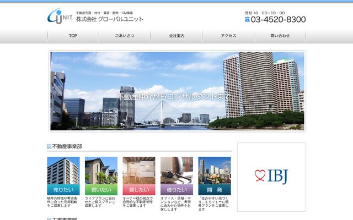Open the アクセス navigation menu item

tap(228, 36)
